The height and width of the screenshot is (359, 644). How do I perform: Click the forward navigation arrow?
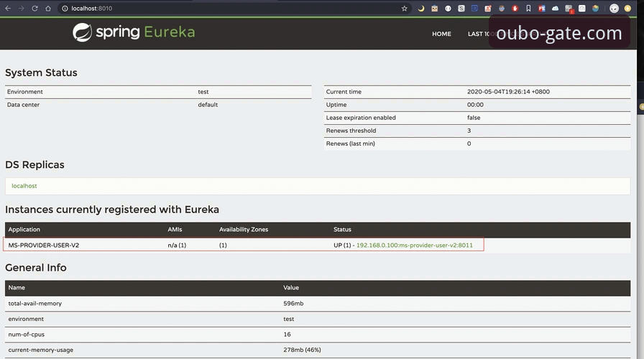(21, 8)
